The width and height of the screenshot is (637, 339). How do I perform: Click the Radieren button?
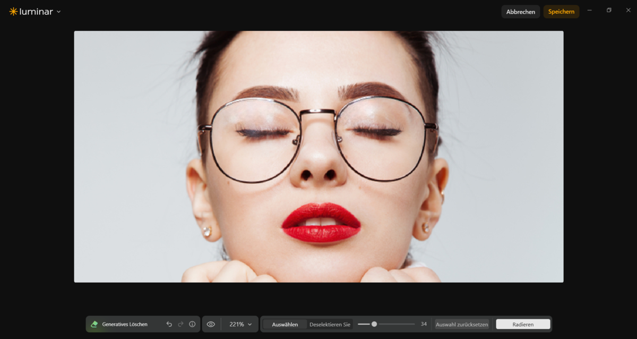(523, 324)
